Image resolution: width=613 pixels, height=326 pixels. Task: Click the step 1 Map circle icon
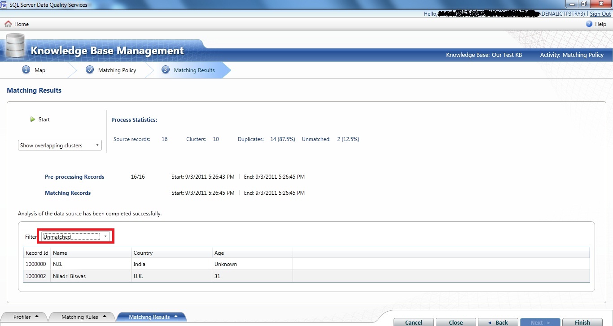(26, 70)
